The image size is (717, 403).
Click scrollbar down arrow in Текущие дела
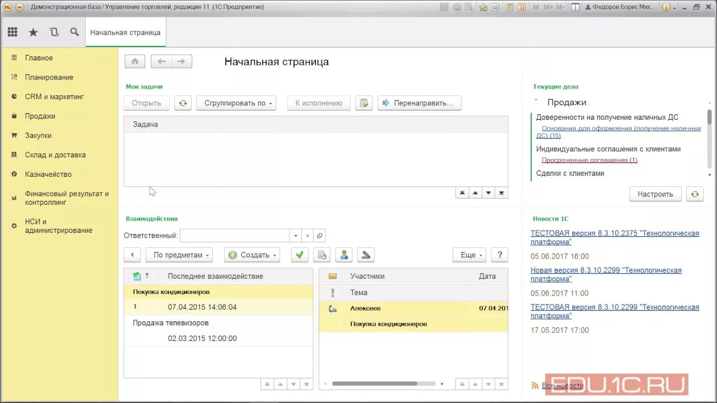click(x=710, y=175)
